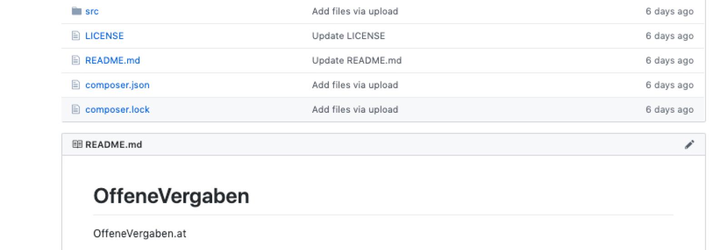Click the OffeneVergaben.at text in README
The width and height of the screenshot is (727, 250).
click(140, 234)
